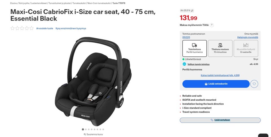Select the Myymälän hyllystä option

[246, 48]
